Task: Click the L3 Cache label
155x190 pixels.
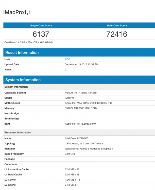Action: click(x=10, y=185)
